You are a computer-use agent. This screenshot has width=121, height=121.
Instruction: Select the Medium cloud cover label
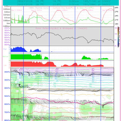point(5,56)
